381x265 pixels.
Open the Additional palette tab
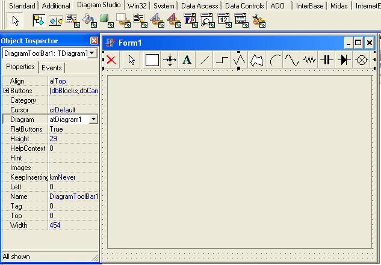pos(56,6)
